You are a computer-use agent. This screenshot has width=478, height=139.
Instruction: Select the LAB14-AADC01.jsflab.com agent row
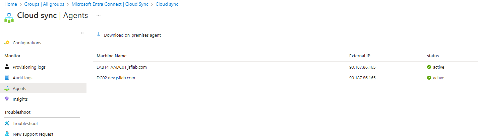pyautogui.click(x=285, y=67)
